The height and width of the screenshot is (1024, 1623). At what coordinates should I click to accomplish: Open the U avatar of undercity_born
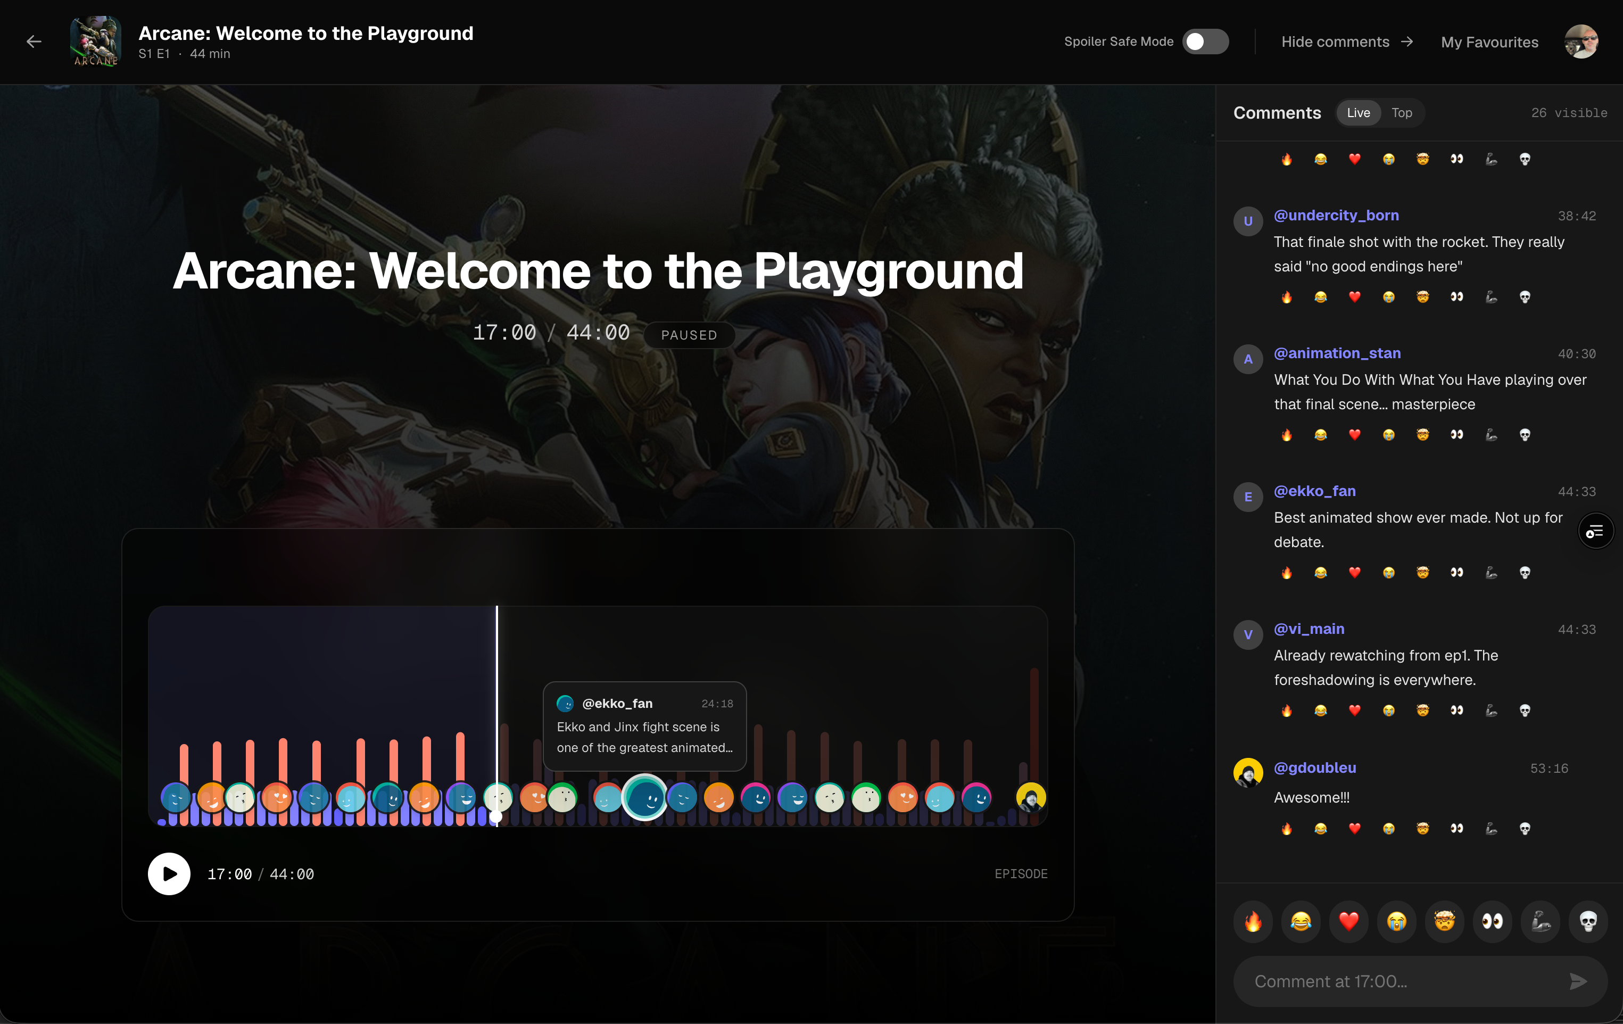click(1248, 221)
